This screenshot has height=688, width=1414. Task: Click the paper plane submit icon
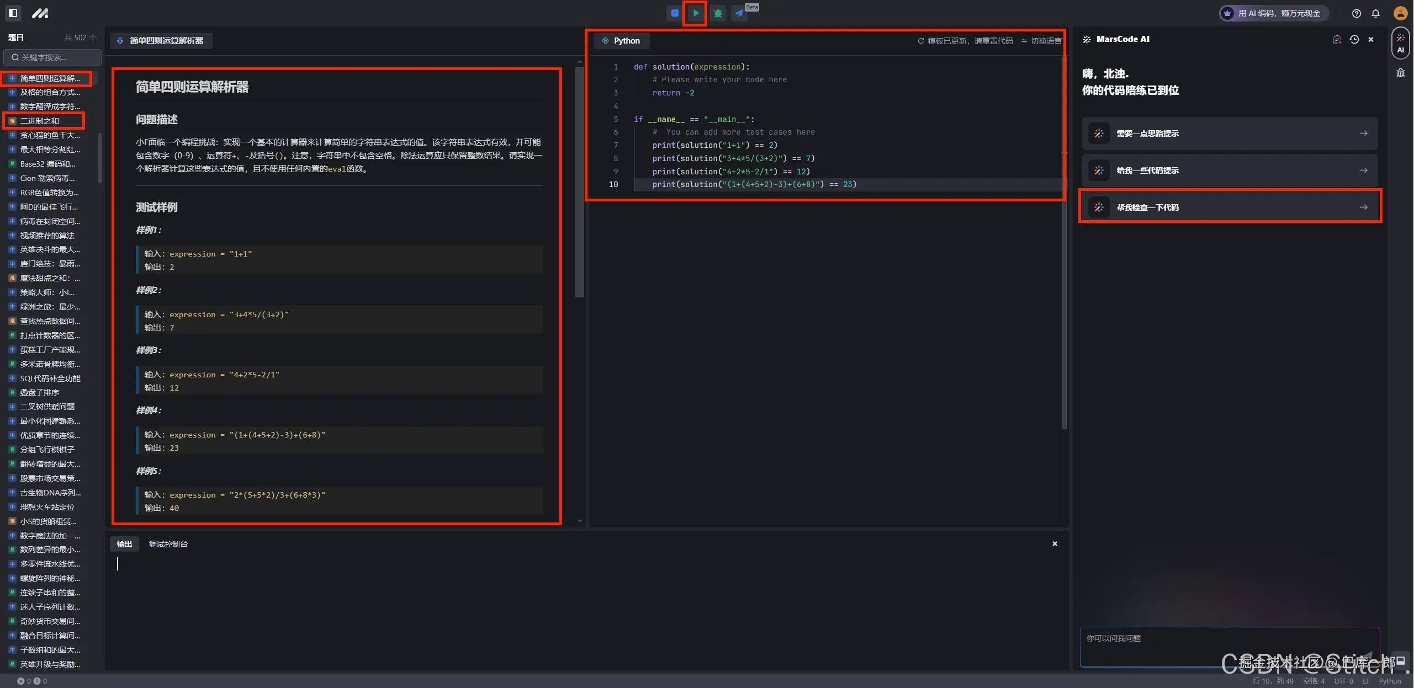(739, 13)
